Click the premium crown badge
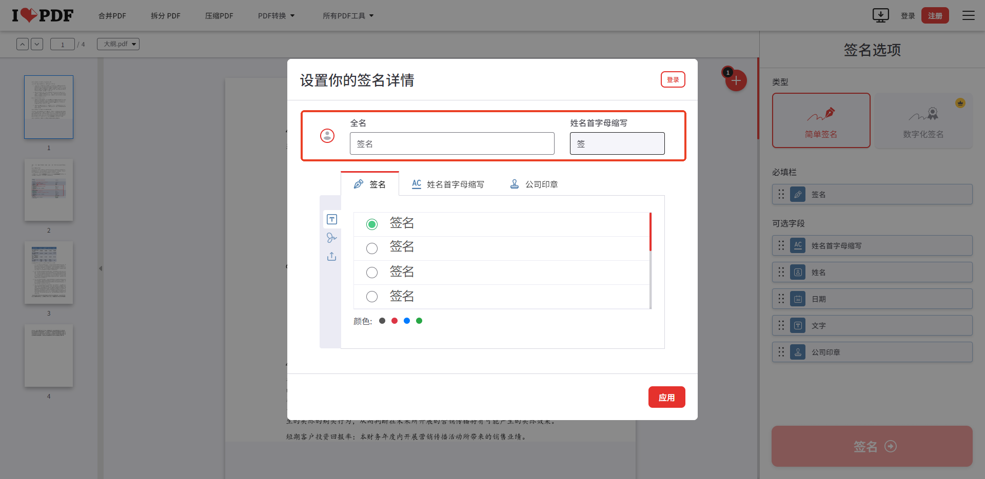The height and width of the screenshot is (479, 985). pyautogui.click(x=960, y=103)
